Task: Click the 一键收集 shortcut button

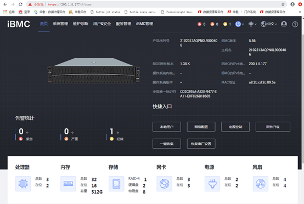Action: pos(167,144)
